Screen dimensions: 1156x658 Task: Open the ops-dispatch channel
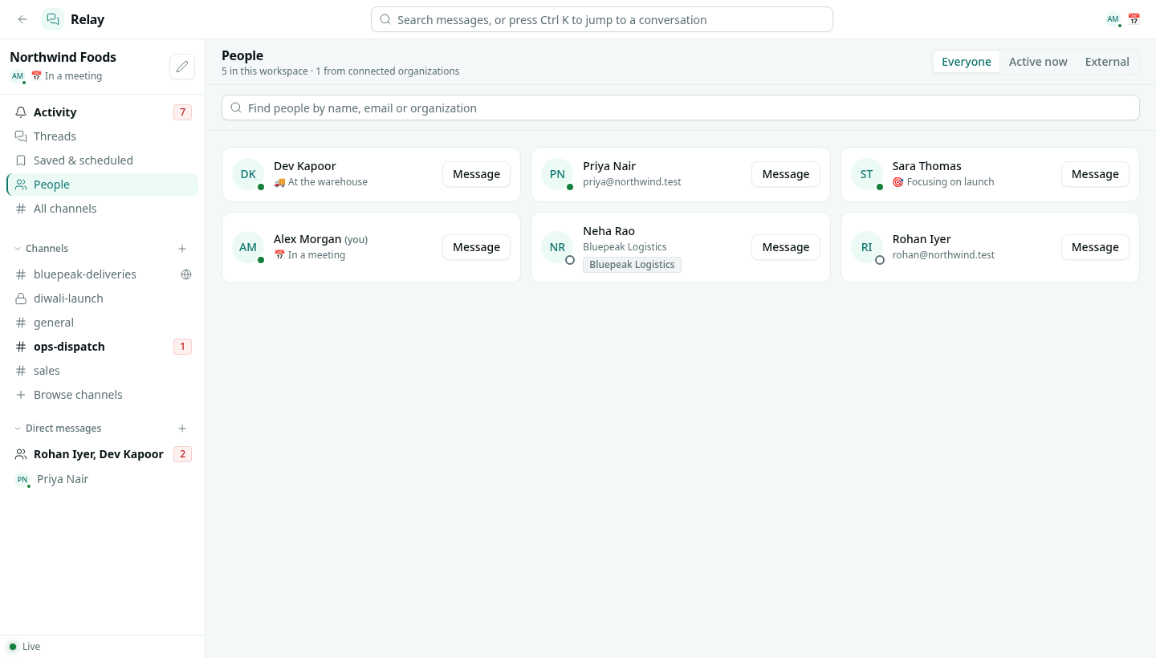click(x=103, y=347)
